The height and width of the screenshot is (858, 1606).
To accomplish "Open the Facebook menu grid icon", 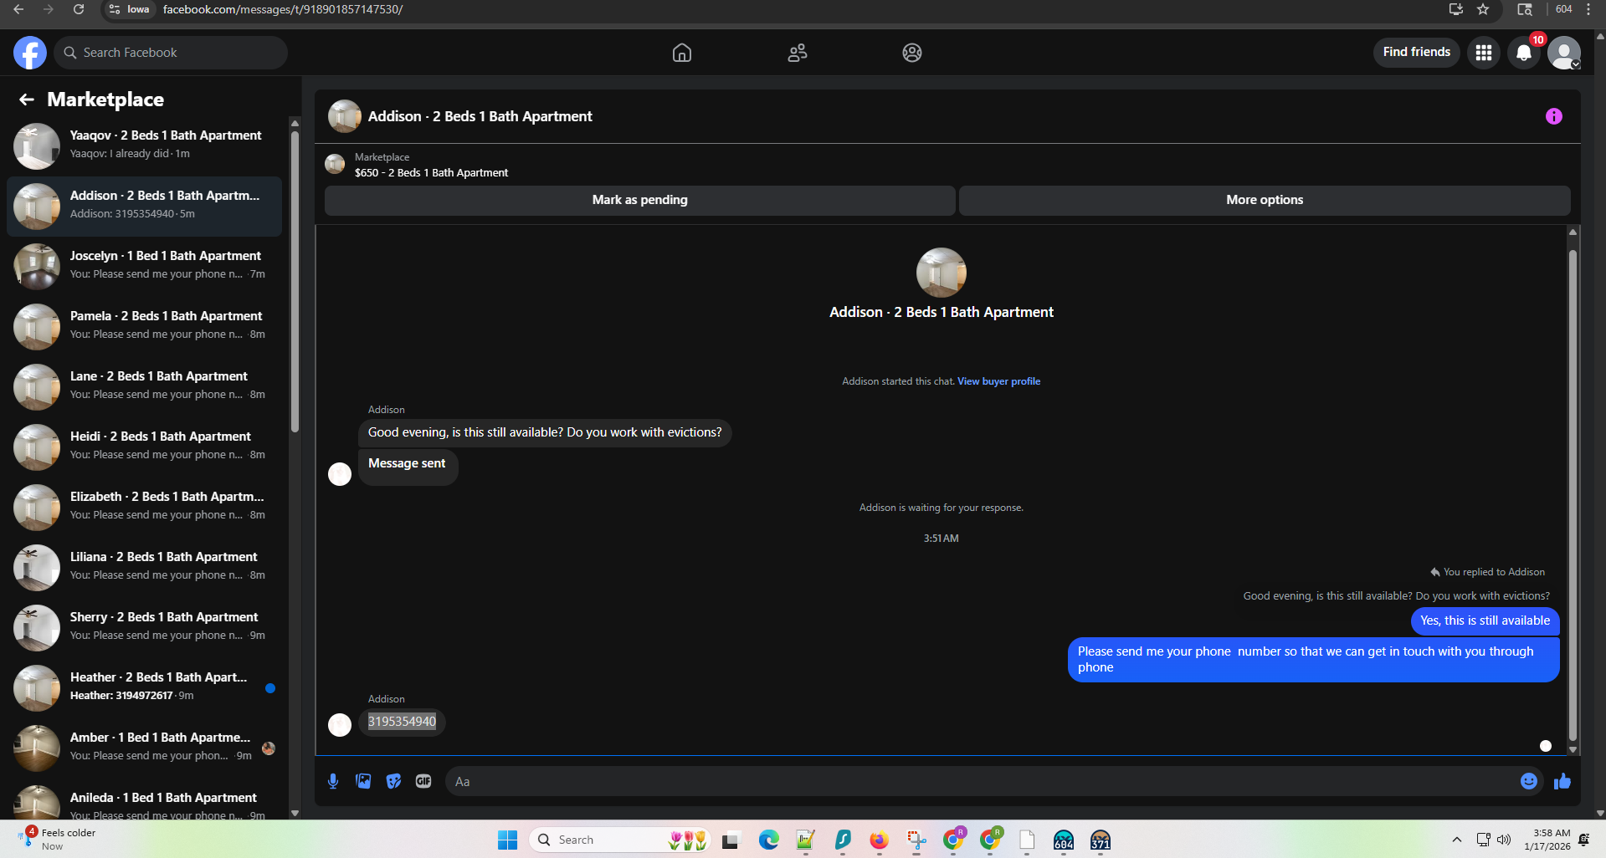I will [x=1484, y=53].
